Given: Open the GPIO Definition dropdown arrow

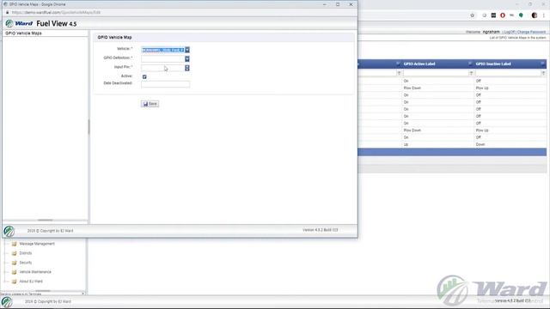Looking at the screenshot, I should 187,59.
